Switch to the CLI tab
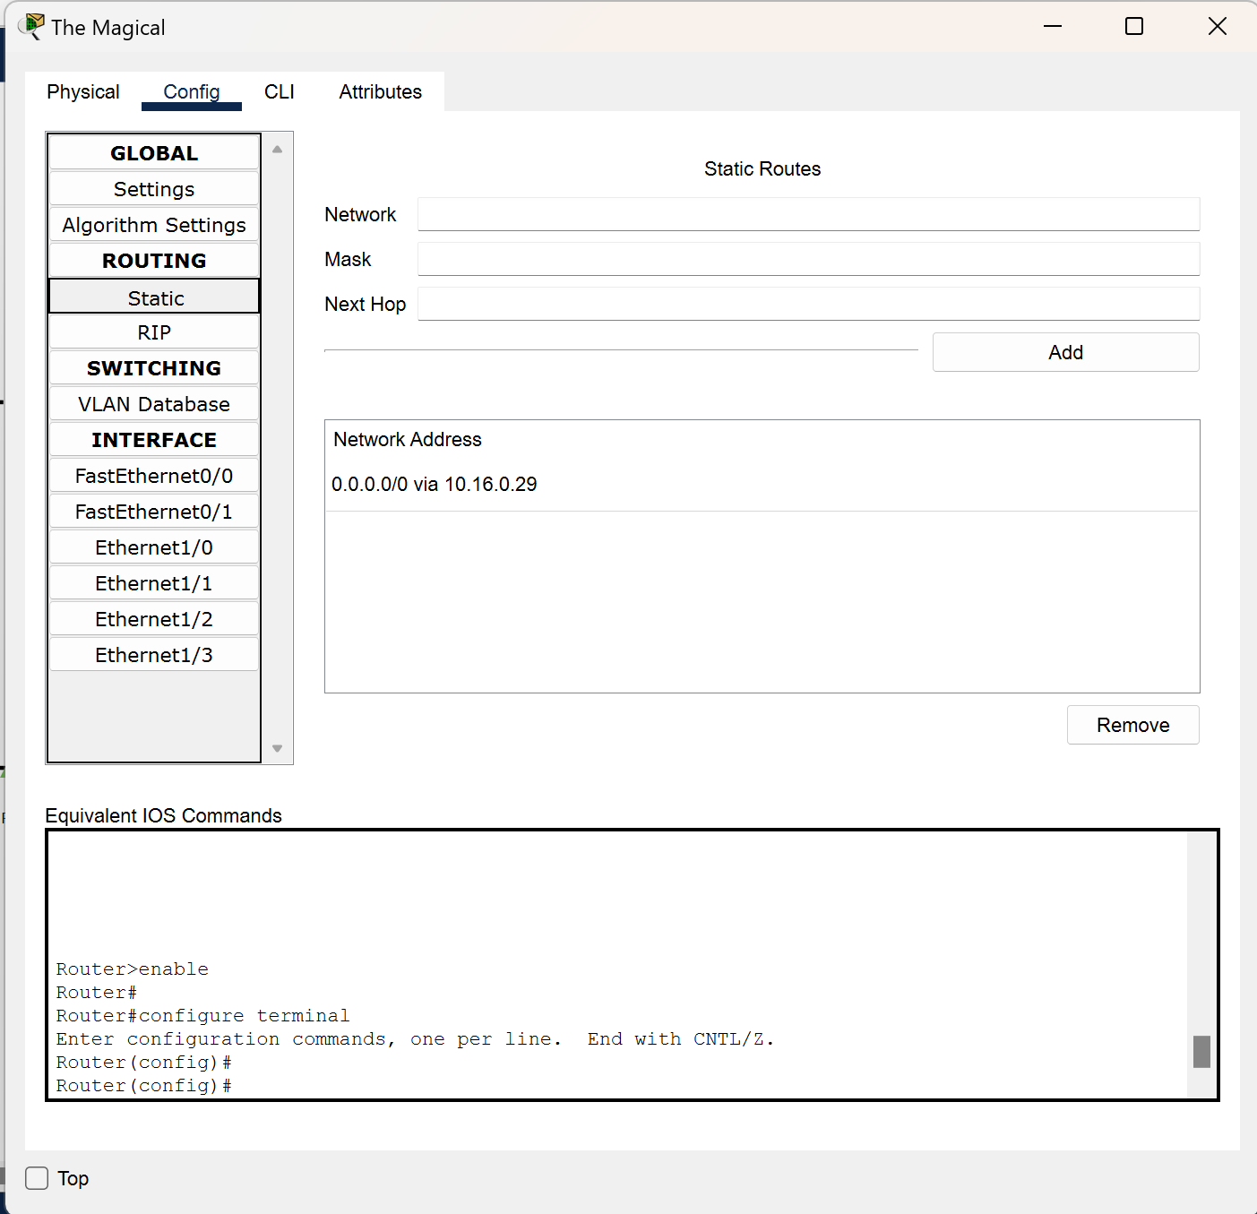 tap(279, 91)
